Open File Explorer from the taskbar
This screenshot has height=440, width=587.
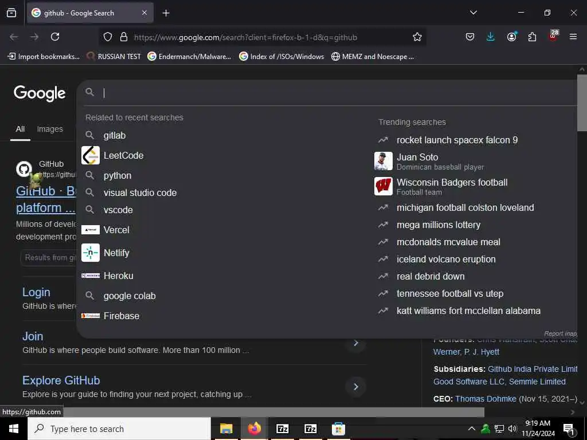point(226,429)
